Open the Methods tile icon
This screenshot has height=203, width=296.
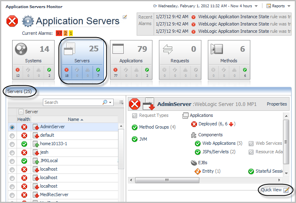pyautogui.click(x=217, y=49)
